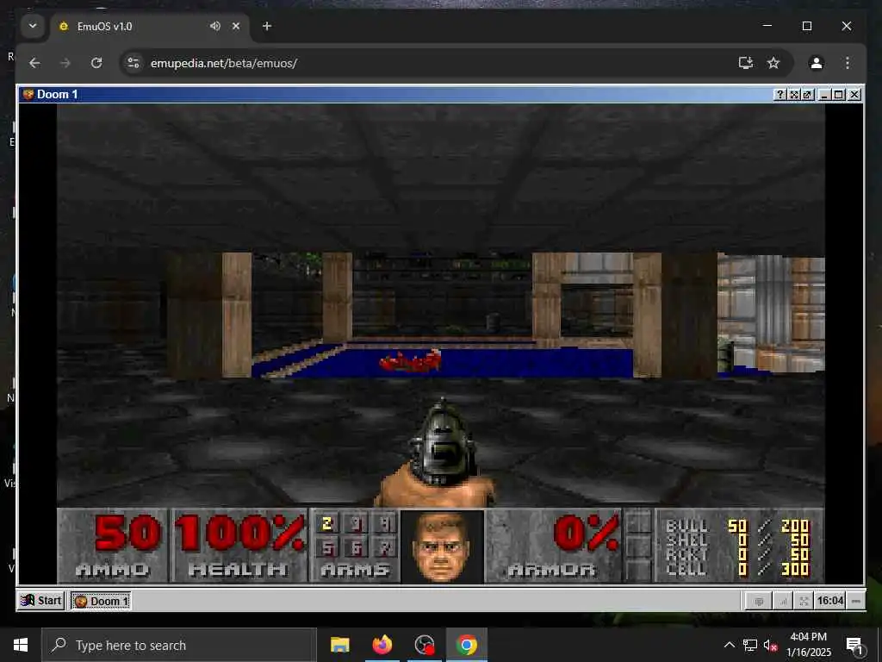Mute the EmuOS v1.0 tab audio
The image size is (882, 662).
coord(214,26)
